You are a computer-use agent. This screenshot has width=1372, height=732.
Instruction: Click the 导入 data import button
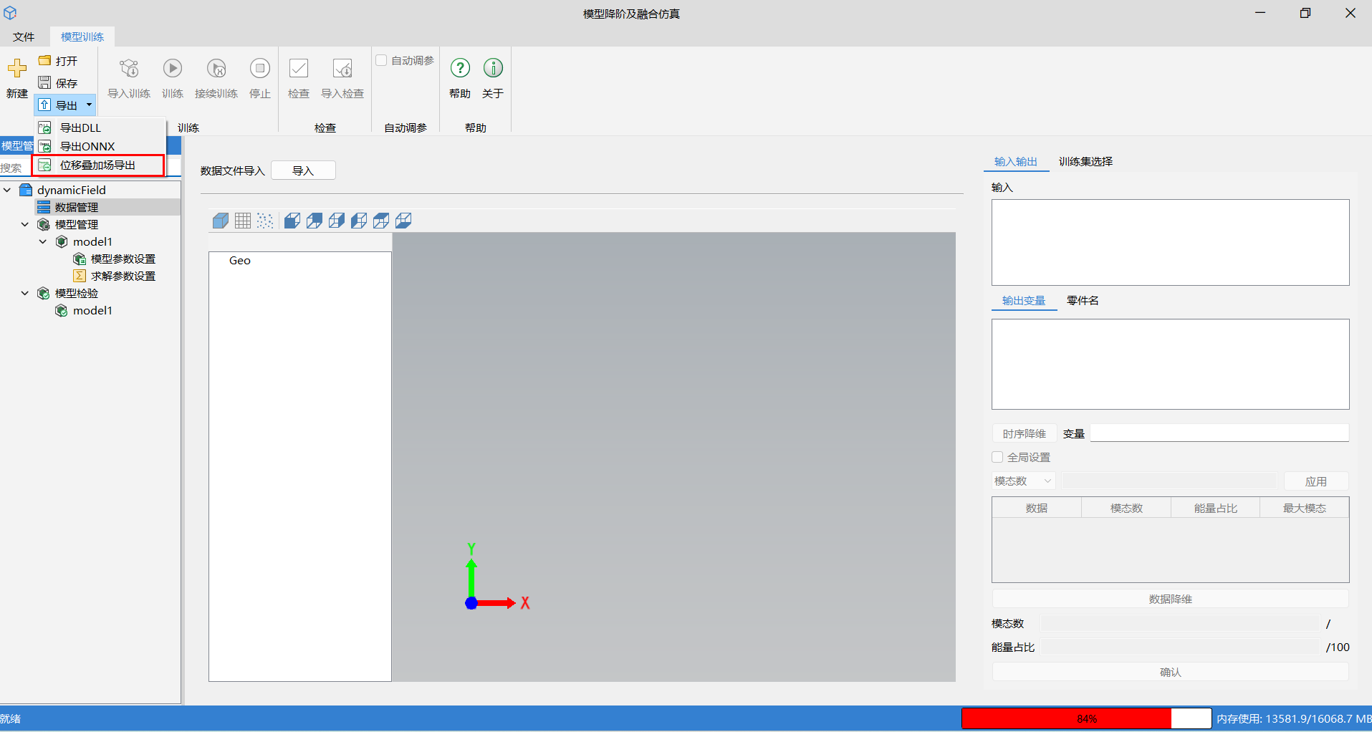303,170
